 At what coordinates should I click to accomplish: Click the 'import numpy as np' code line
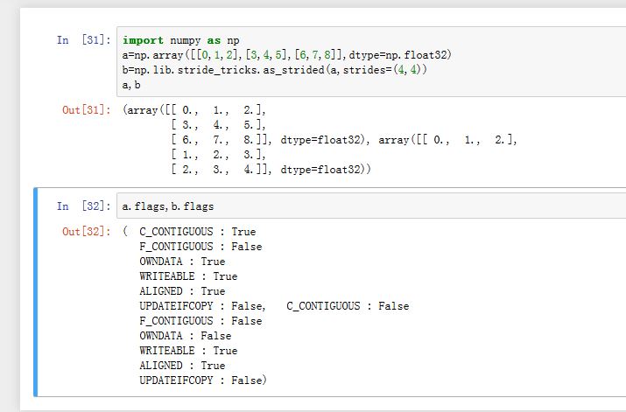pos(181,40)
